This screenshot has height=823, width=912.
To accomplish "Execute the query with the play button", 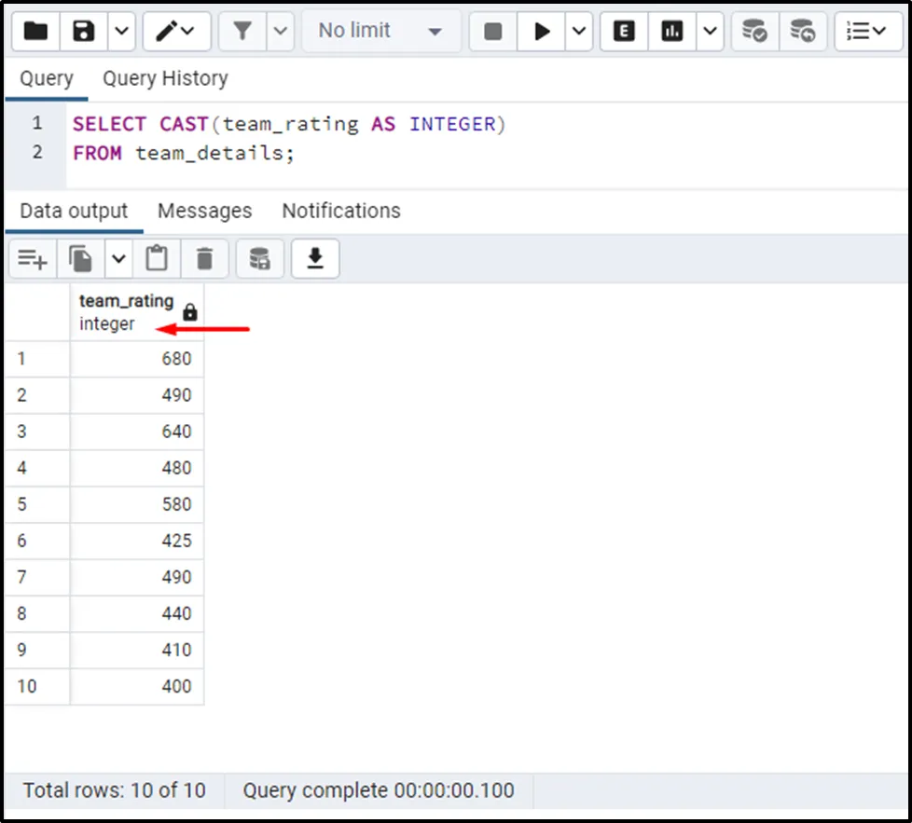I will pyautogui.click(x=542, y=31).
